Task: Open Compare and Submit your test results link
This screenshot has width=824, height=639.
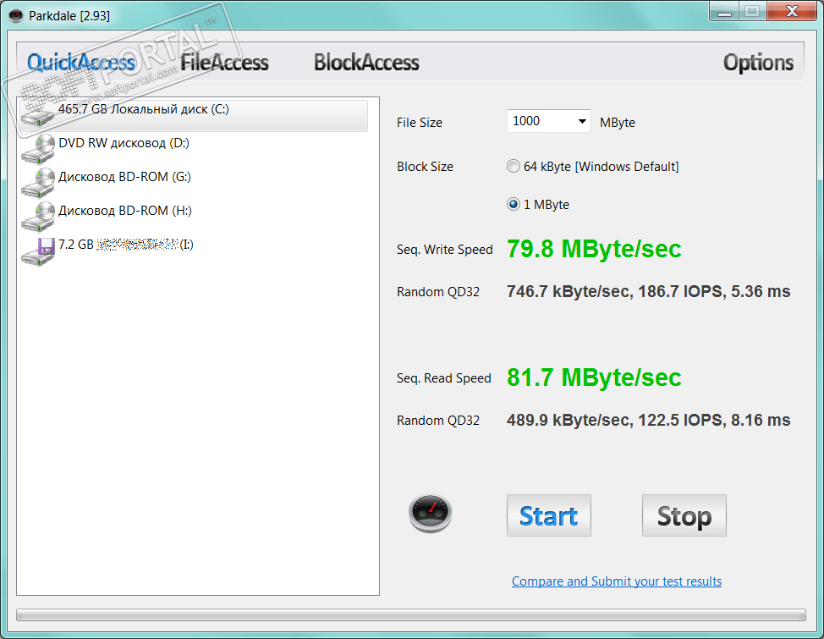Action: tap(617, 581)
